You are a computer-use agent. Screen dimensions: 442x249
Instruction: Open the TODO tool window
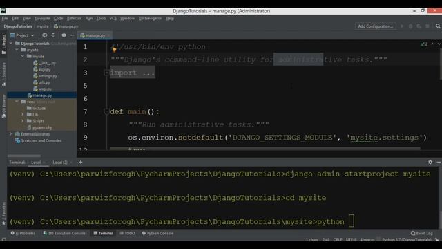127,233
